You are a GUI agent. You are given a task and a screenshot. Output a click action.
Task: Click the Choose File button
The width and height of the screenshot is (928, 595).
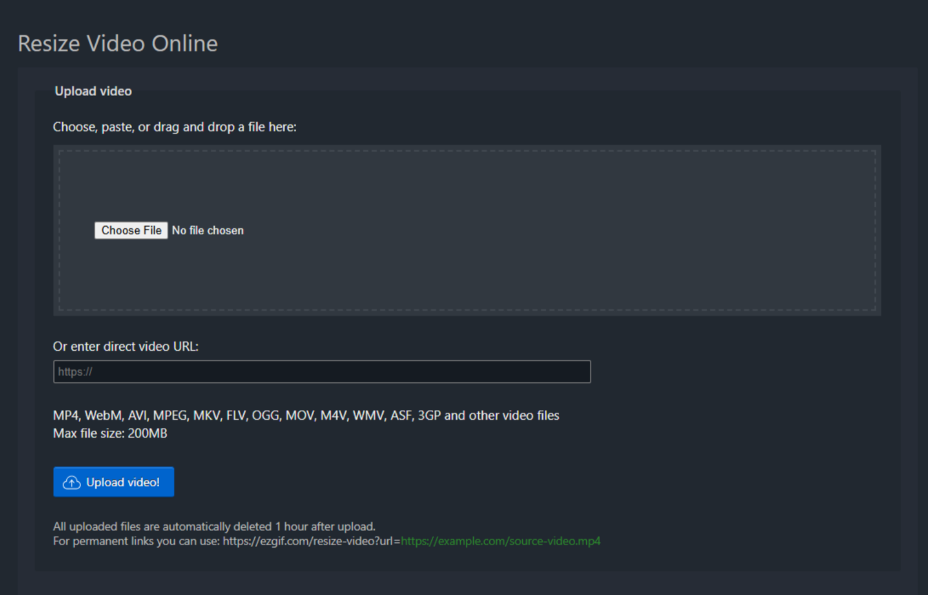point(131,231)
